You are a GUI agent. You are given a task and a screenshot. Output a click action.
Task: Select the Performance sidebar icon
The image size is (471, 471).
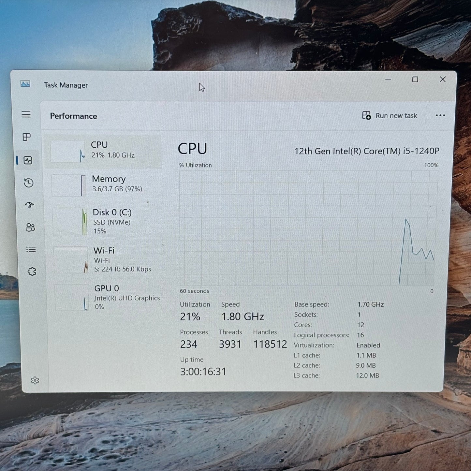(x=28, y=160)
